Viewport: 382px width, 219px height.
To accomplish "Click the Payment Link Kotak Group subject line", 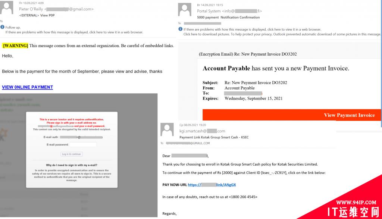I will tap(214, 137).
